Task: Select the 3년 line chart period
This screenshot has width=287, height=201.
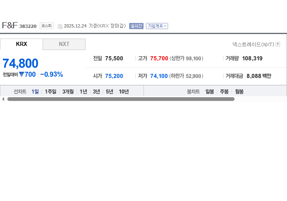Action: click(96, 91)
